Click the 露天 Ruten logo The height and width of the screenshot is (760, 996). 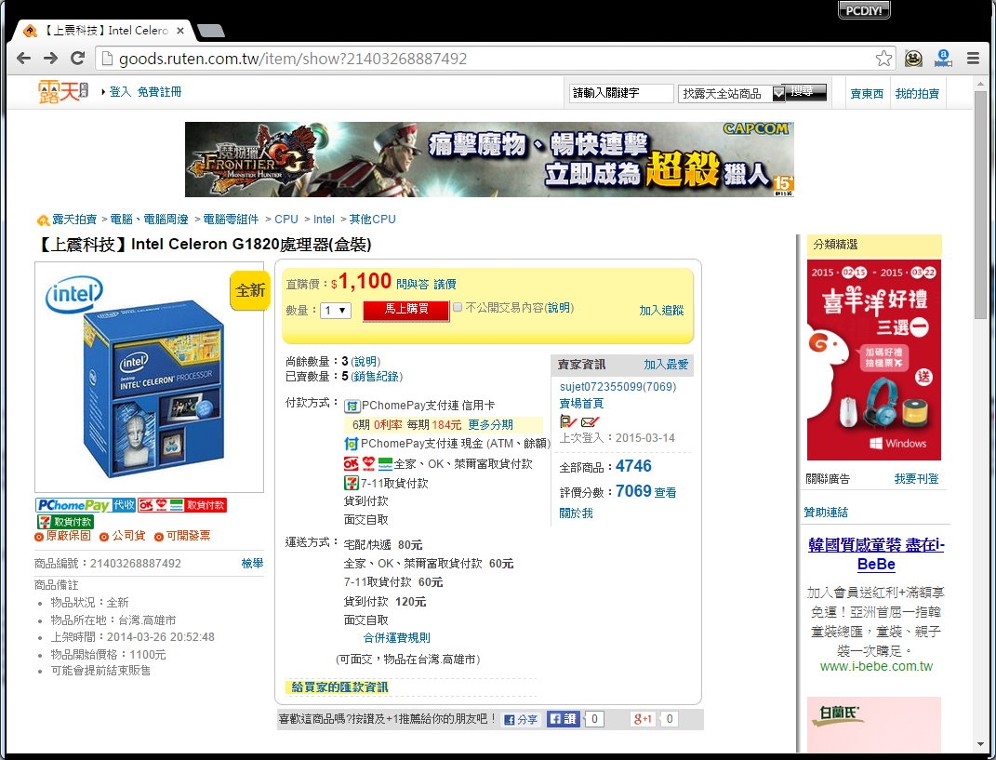click(63, 92)
